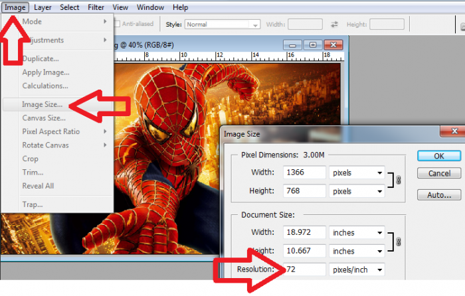Choose Reveal All menu entry
465x296 pixels.
58,186
